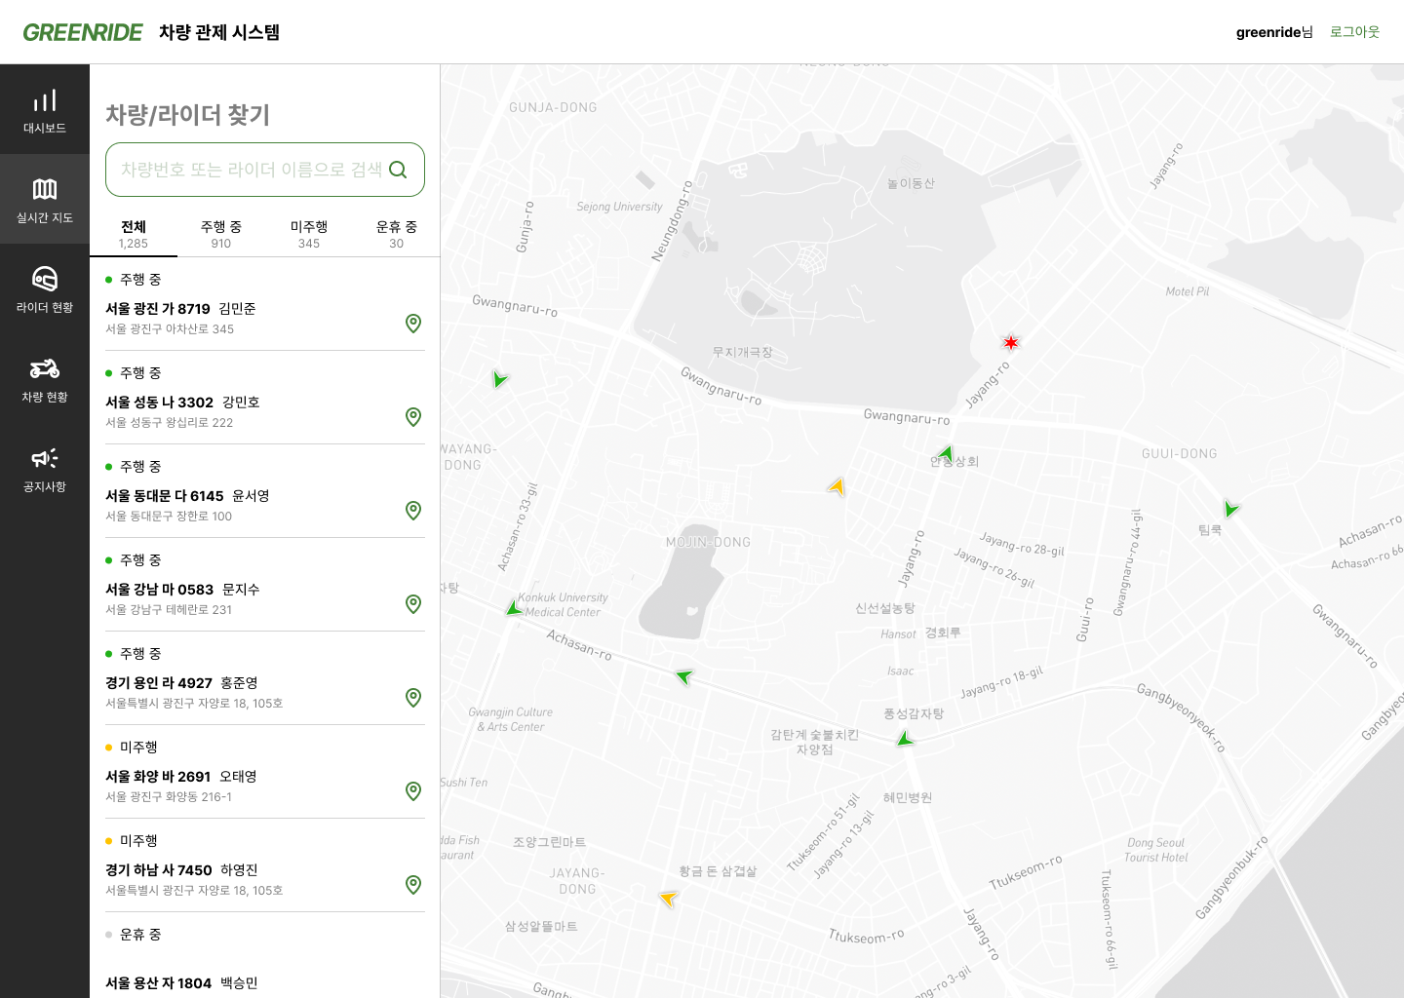The width and height of the screenshot is (1404, 998).
Task: Select the 실시간 지도 map icon
Action: [x=45, y=200]
